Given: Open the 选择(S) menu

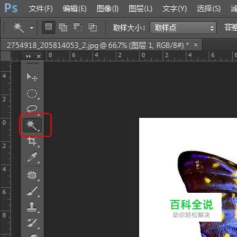Looking at the screenshot, I should 209,9.
